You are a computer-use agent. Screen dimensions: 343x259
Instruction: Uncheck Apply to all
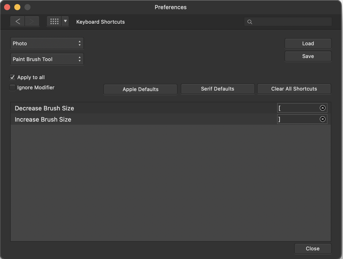click(12, 77)
